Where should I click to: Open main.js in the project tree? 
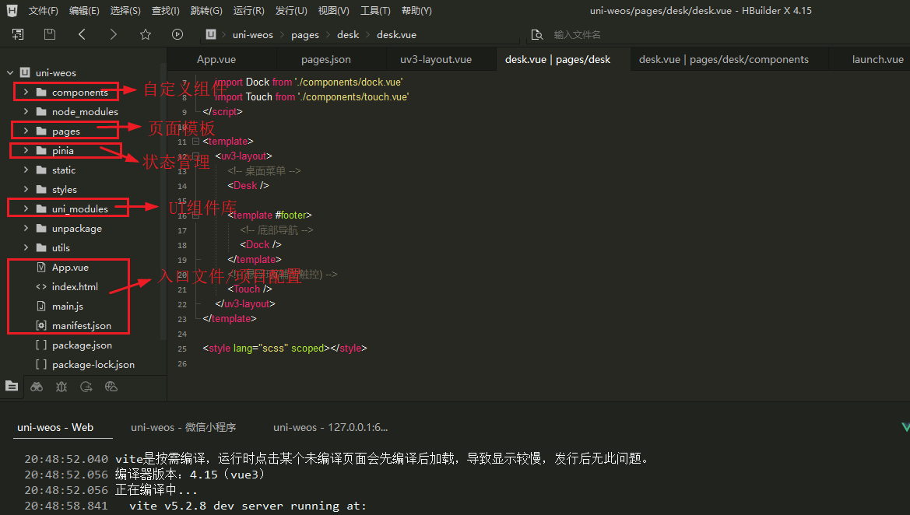[67, 307]
